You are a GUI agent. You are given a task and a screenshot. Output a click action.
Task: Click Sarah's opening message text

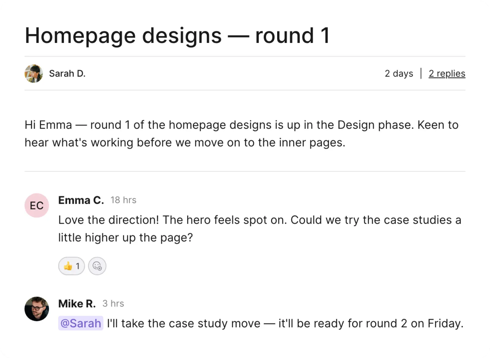tap(242, 134)
